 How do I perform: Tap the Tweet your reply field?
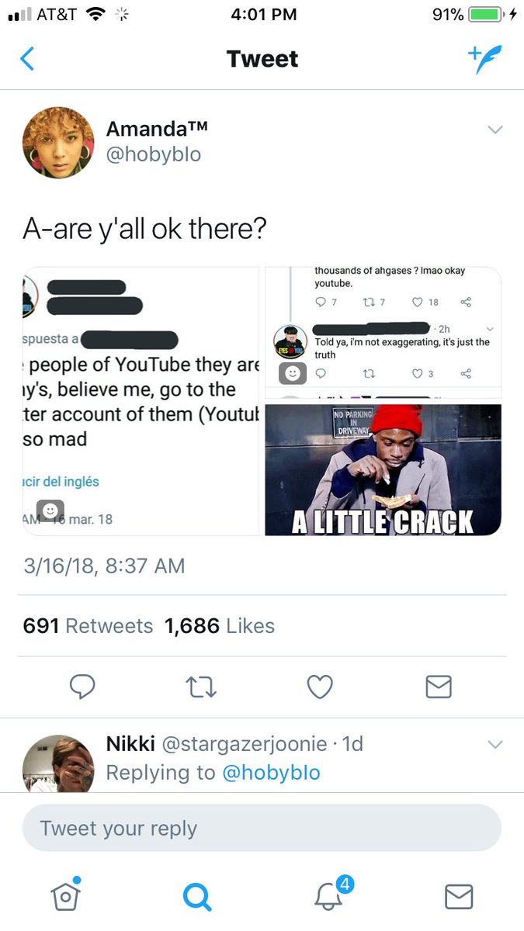point(262,828)
